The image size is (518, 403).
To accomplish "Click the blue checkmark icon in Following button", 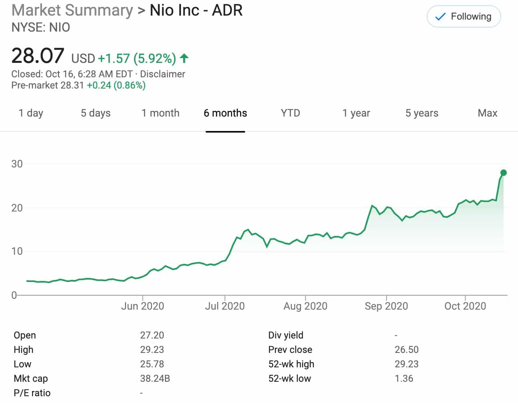I will pyautogui.click(x=440, y=16).
